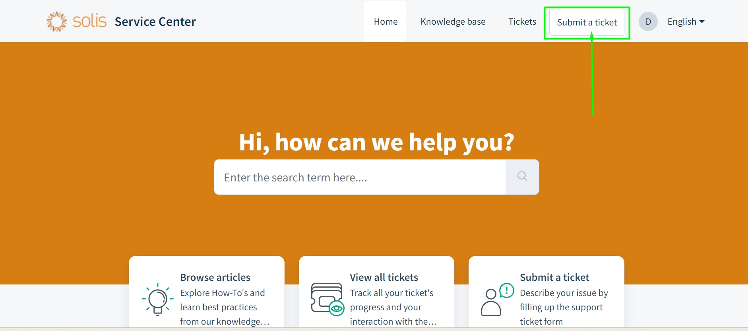Open the Home tab

(386, 21)
